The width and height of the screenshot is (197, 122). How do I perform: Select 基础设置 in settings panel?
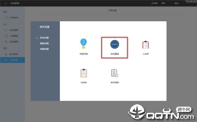click(x=44, y=43)
